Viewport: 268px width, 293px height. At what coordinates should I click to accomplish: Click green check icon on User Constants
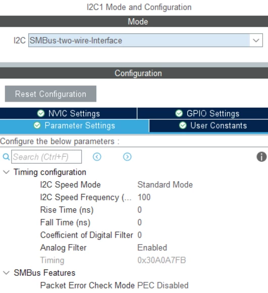pos(183,125)
